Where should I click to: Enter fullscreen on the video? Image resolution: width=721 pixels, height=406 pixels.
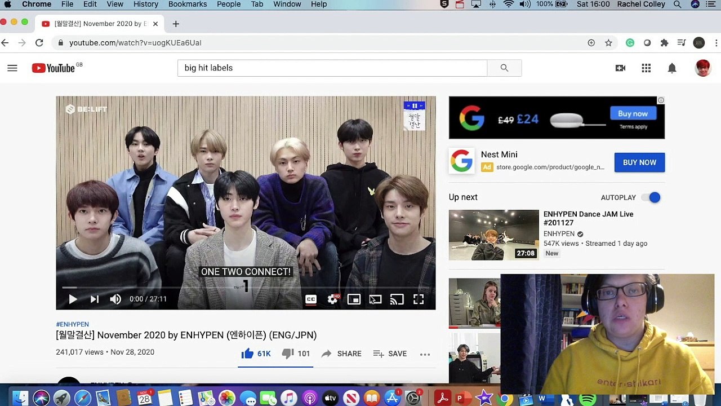(x=419, y=299)
